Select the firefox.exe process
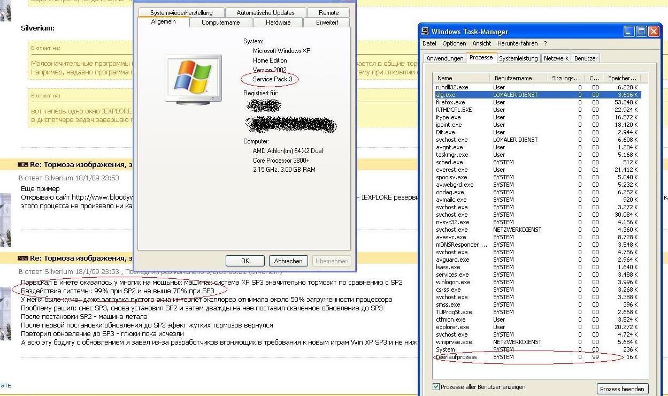The image size is (668, 396). [537, 102]
